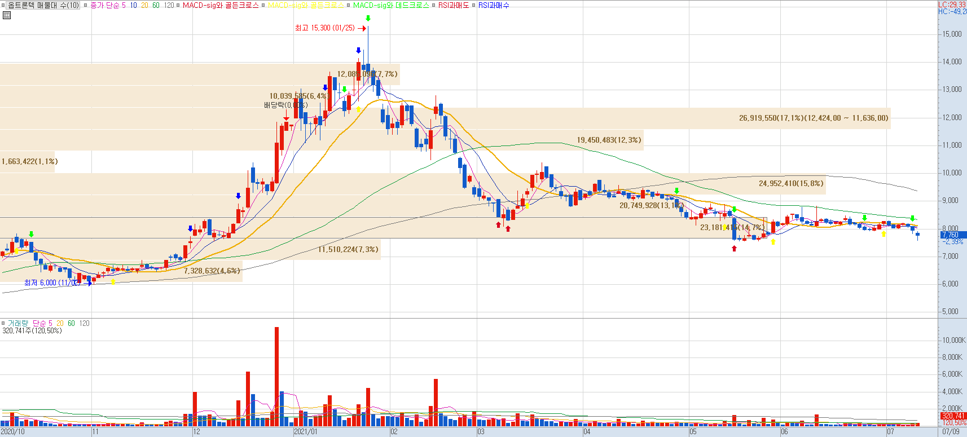Select the 24,952,410(15.8%) volume-profile label

click(x=791, y=183)
